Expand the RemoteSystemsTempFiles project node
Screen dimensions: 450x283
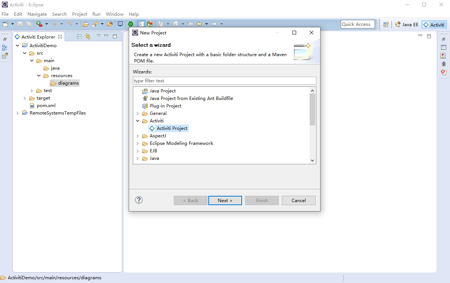click(18, 113)
